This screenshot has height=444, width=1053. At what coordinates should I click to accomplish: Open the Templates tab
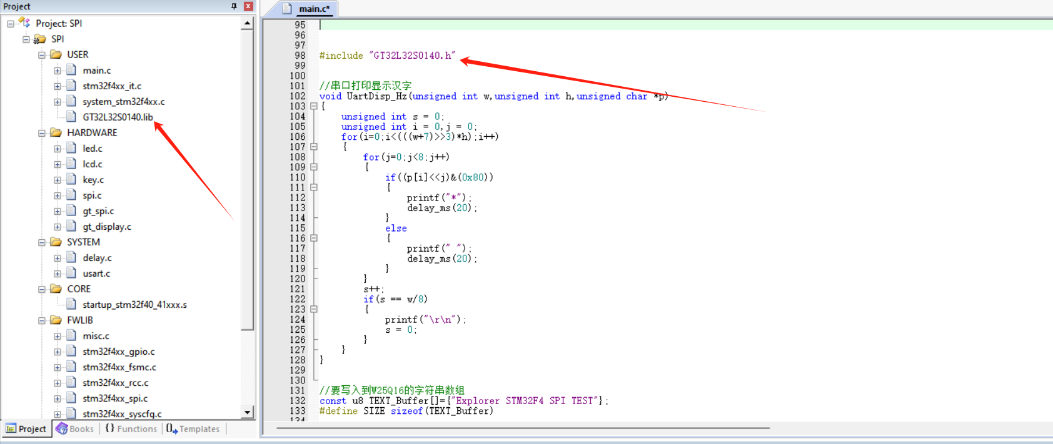(x=193, y=428)
